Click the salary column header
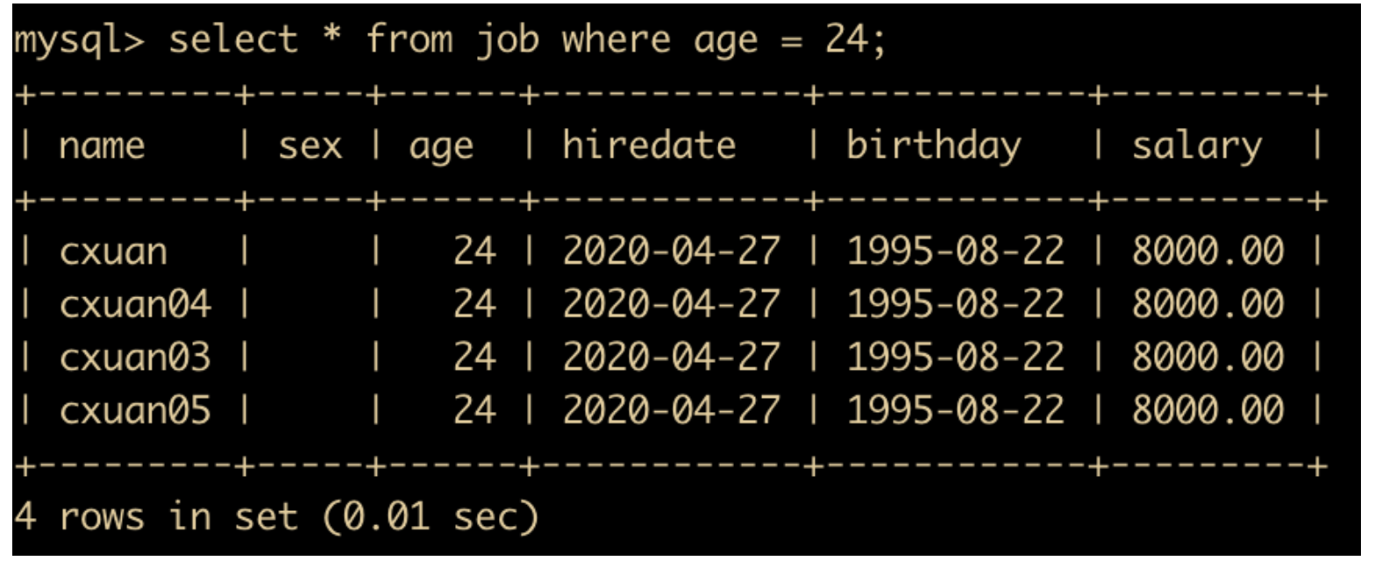 coord(1197,146)
